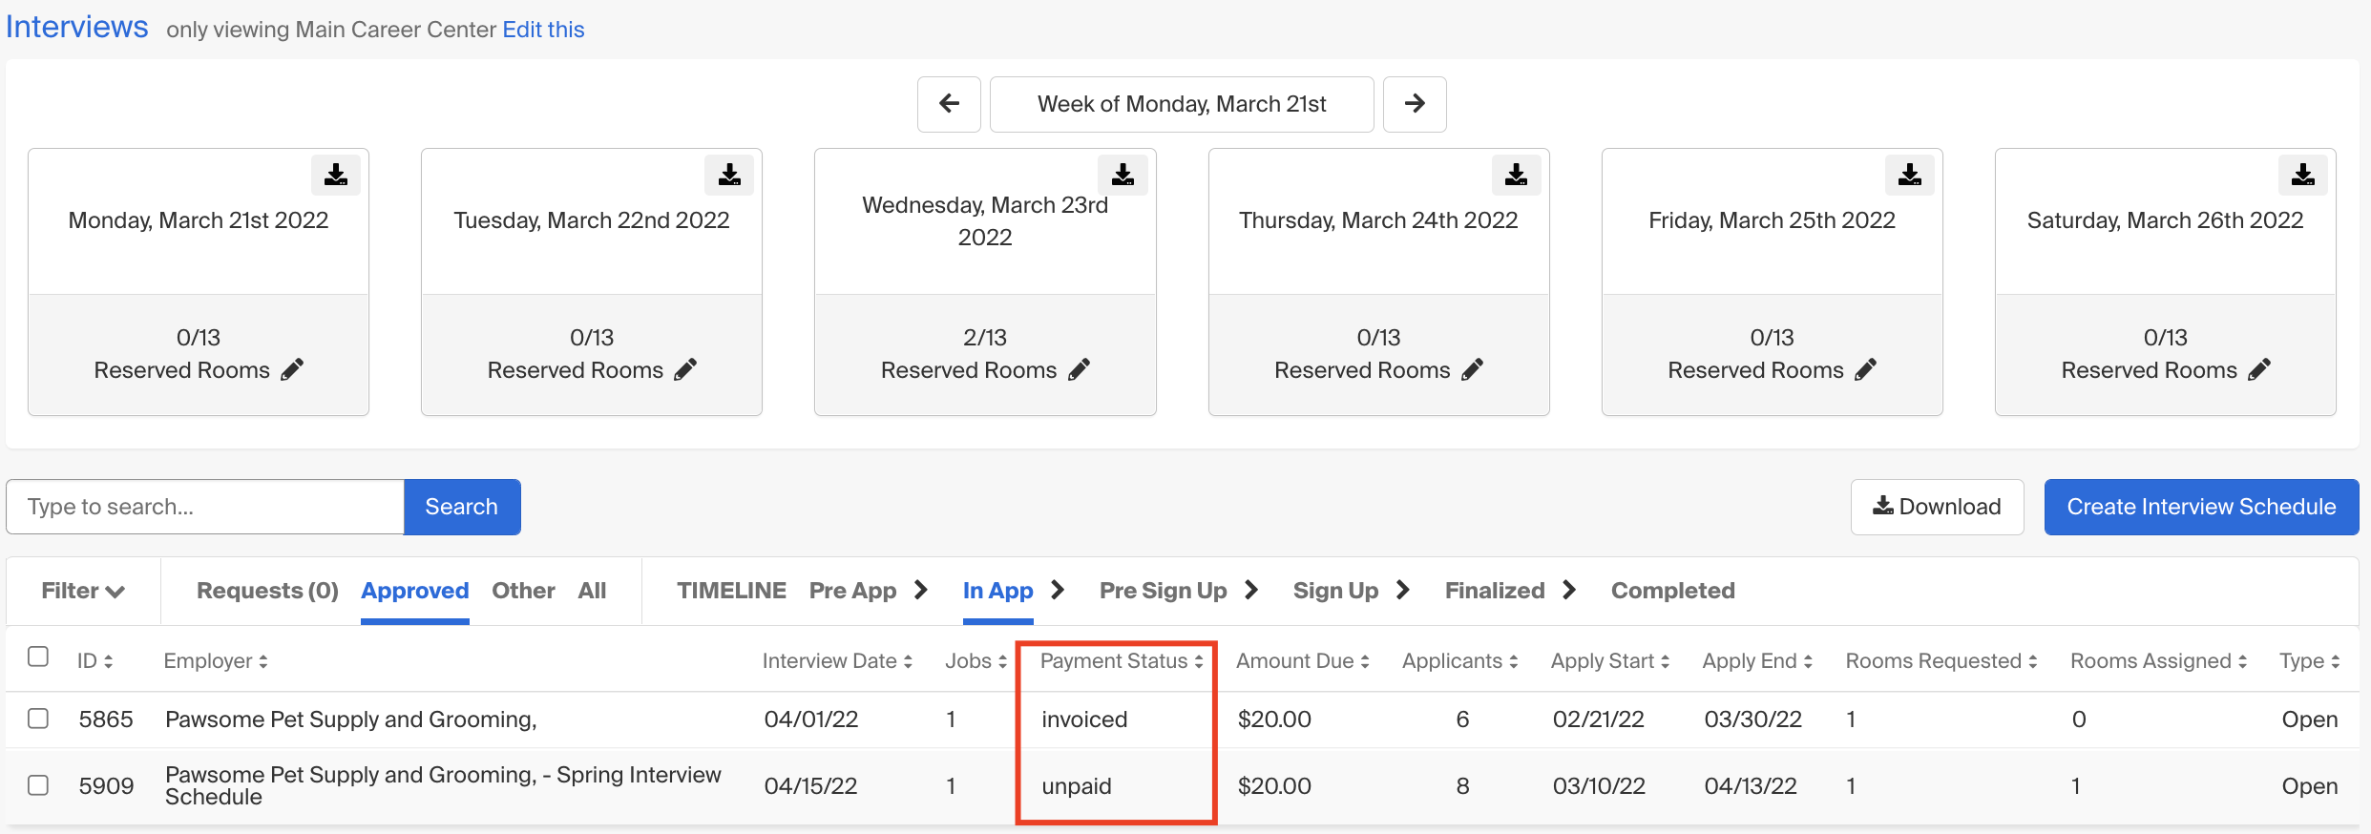The width and height of the screenshot is (2371, 834).
Task: Switch to the Requests (0) tab
Action: pos(267,591)
